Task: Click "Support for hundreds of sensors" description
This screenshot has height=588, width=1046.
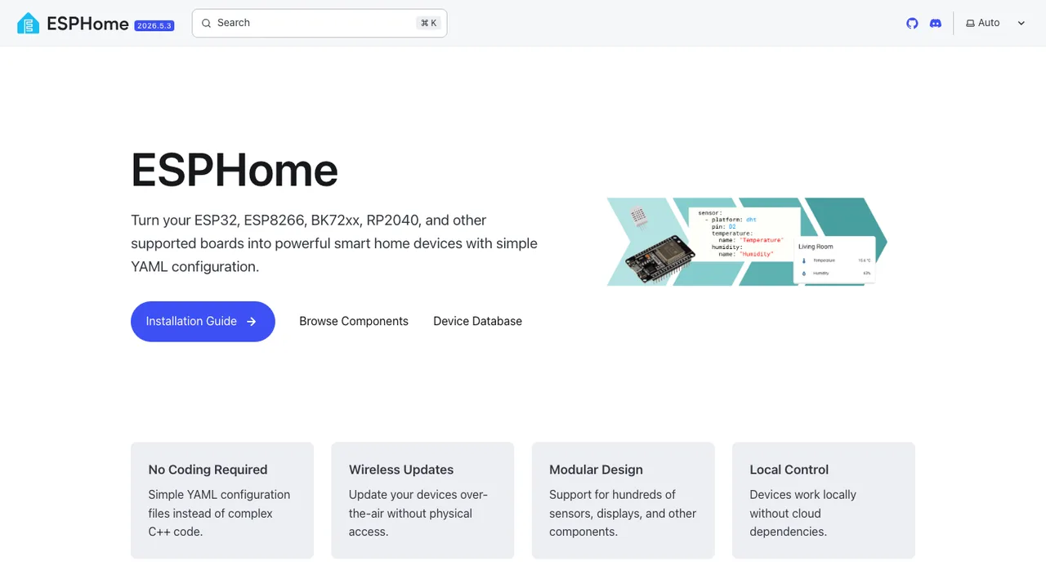Action: point(623,513)
